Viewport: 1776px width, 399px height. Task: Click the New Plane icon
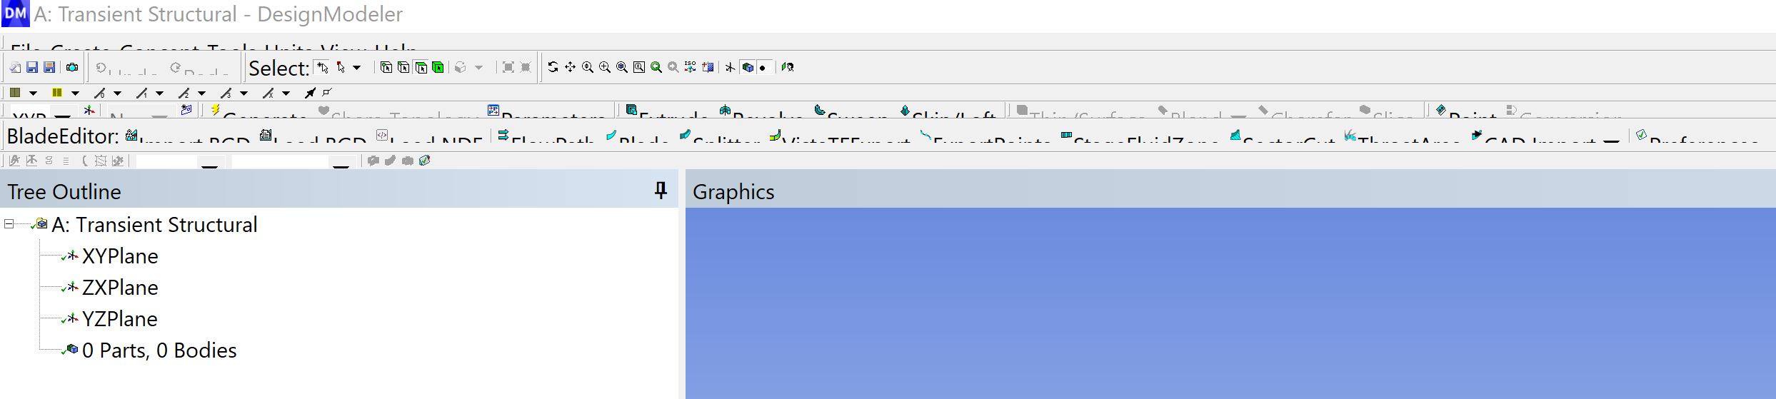pos(89,111)
